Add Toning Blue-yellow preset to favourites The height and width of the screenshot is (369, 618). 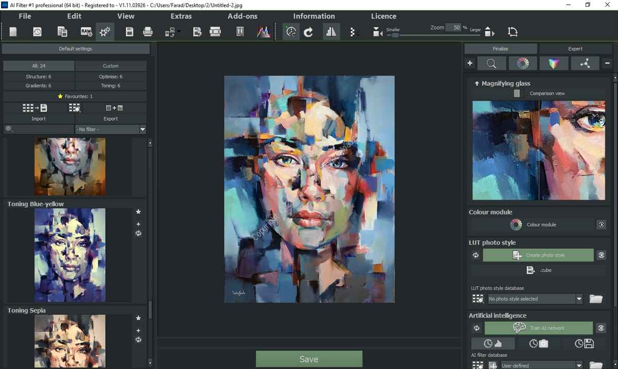coord(138,212)
